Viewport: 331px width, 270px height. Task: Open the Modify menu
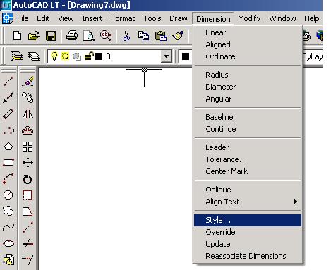click(249, 18)
